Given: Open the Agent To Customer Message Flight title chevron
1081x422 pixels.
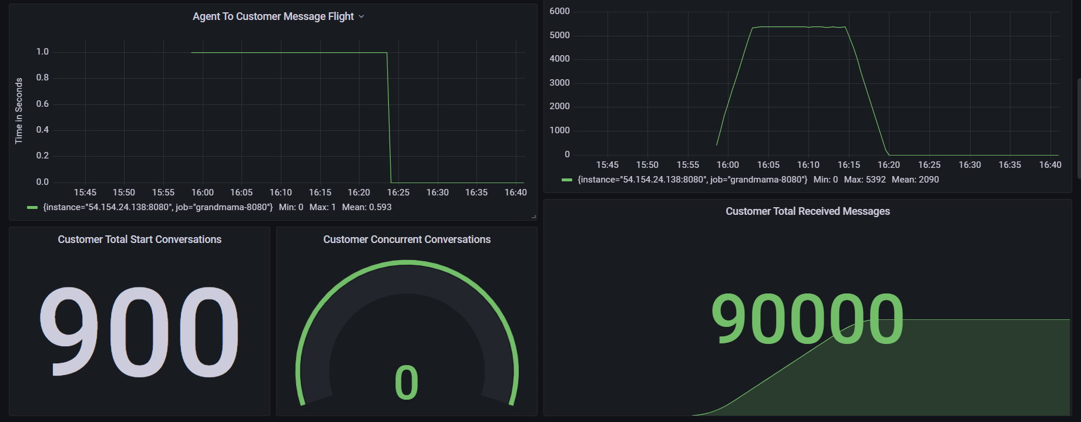Looking at the screenshot, I should 361,16.
